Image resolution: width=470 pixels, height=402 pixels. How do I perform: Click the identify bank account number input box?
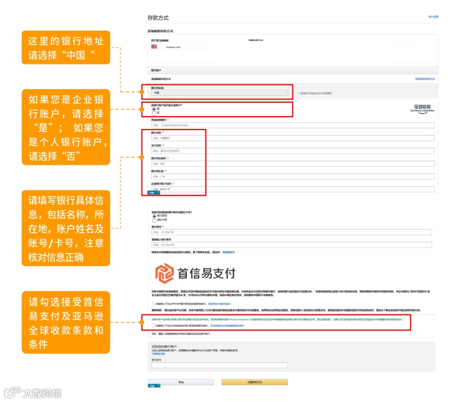pos(220,365)
